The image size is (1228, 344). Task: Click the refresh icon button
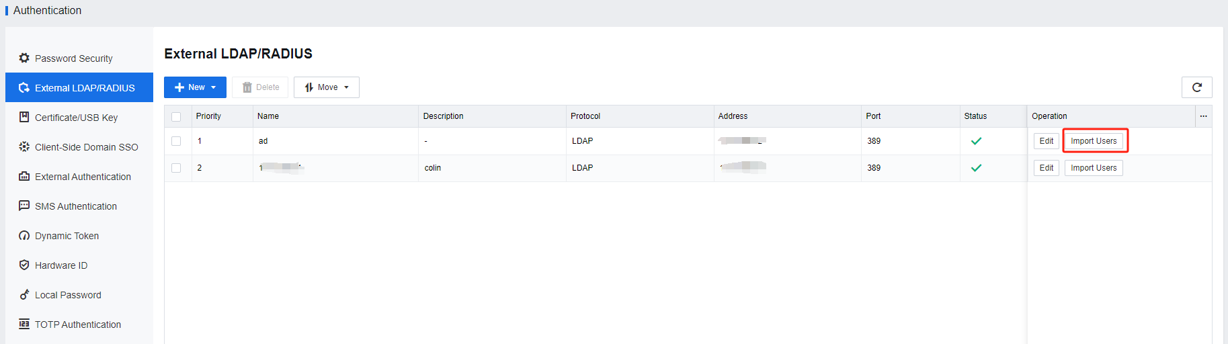coord(1196,87)
